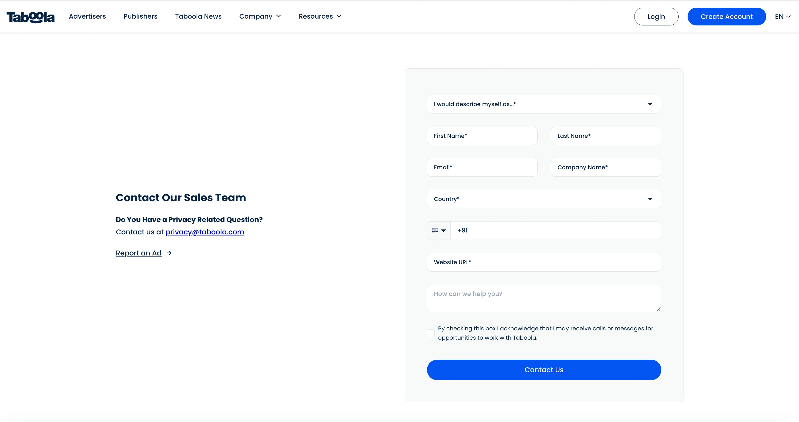Expand the 'I would describe myself as' dropdown
Image resolution: width=799 pixels, height=422 pixels.
[x=544, y=104]
